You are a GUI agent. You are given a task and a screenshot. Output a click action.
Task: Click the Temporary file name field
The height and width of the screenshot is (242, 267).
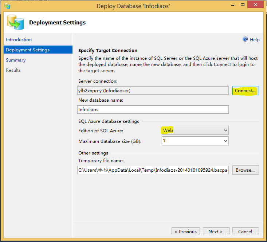(153, 170)
